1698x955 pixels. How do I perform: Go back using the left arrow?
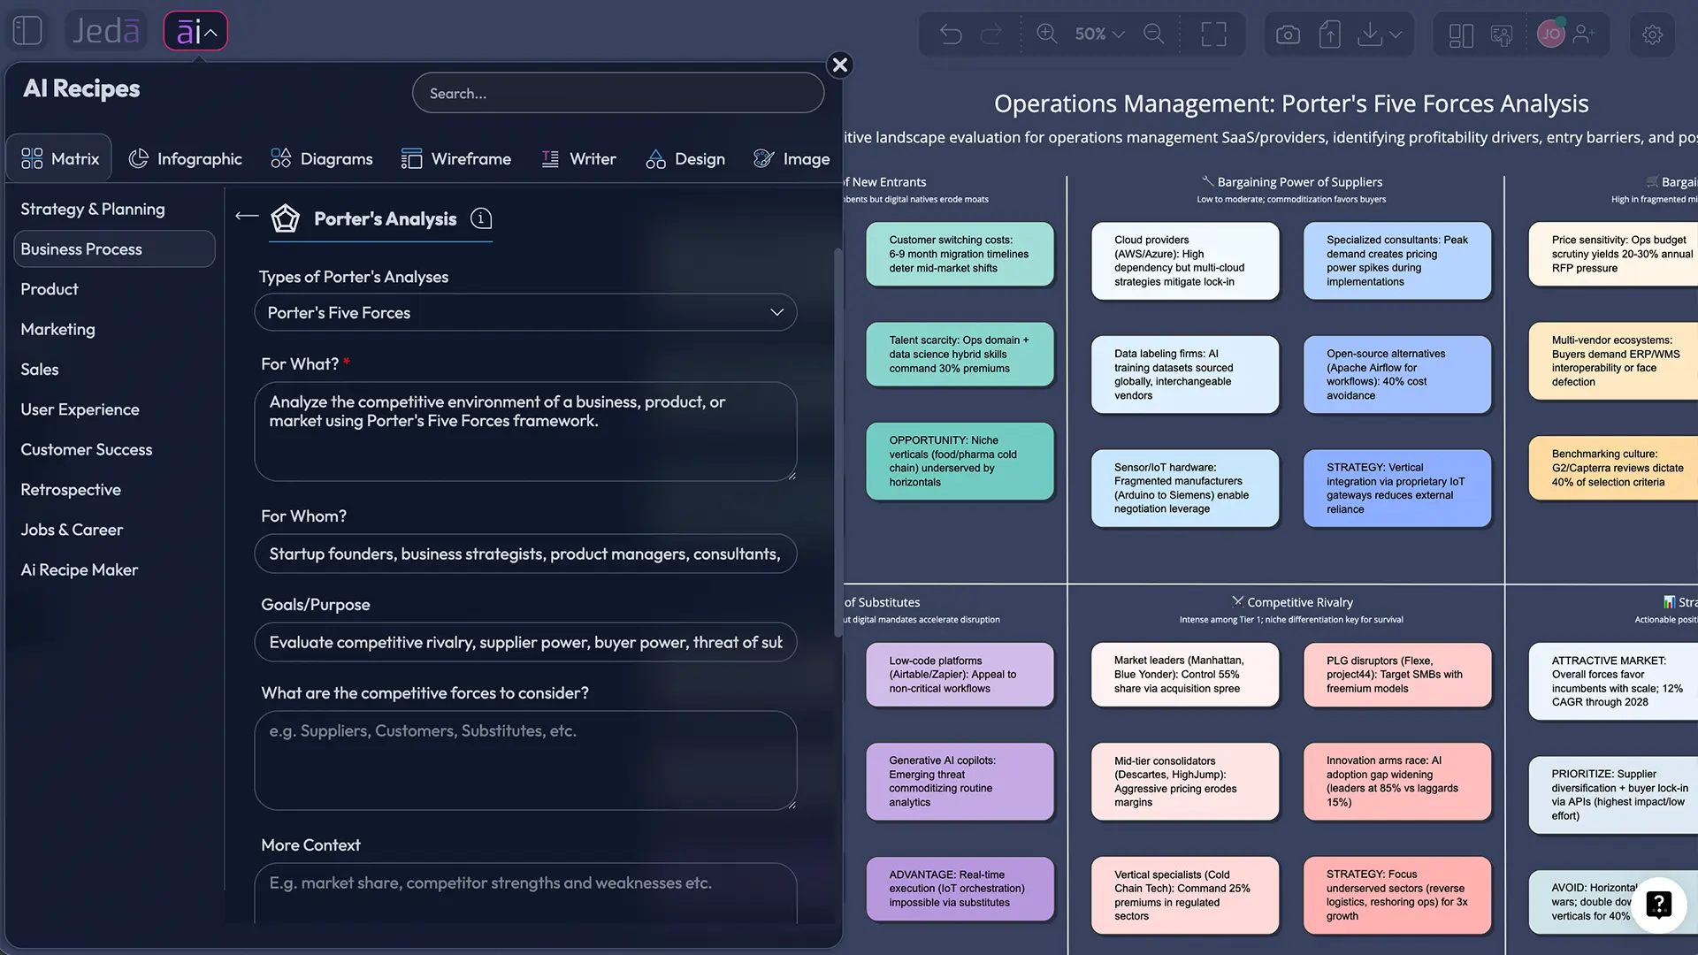point(247,216)
